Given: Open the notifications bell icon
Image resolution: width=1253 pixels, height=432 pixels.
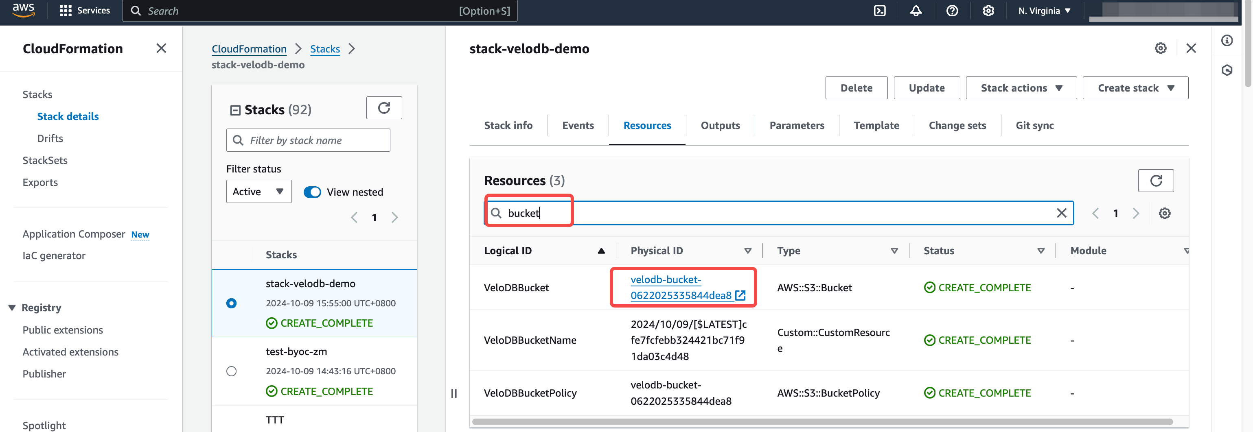Looking at the screenshot, I should pyautogui.click(x=916, y=11).
